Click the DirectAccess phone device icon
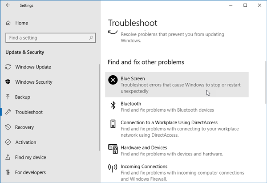Viewport: 267px width, 183px height. coord(113,124)
